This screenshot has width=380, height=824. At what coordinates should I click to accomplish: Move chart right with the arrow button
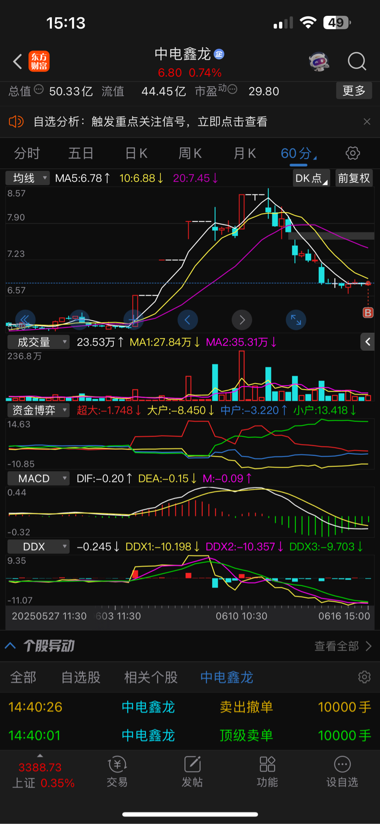[x=242, y=320]
